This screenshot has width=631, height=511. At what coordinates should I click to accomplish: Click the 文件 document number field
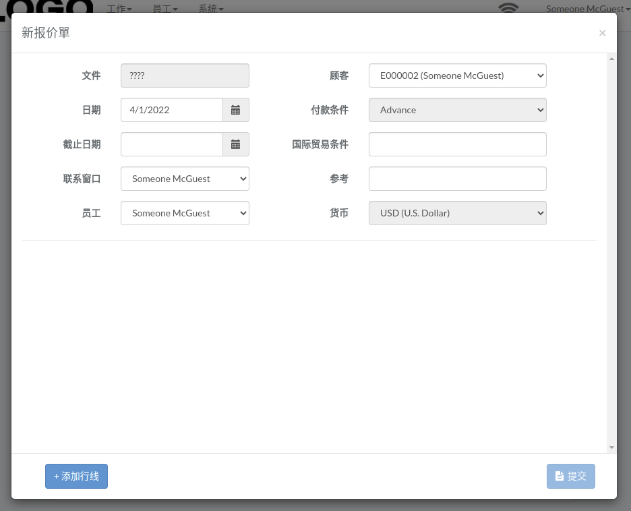185,76
